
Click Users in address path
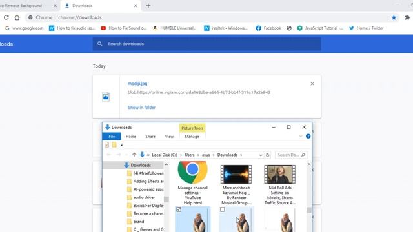click(x=189, y=155)
